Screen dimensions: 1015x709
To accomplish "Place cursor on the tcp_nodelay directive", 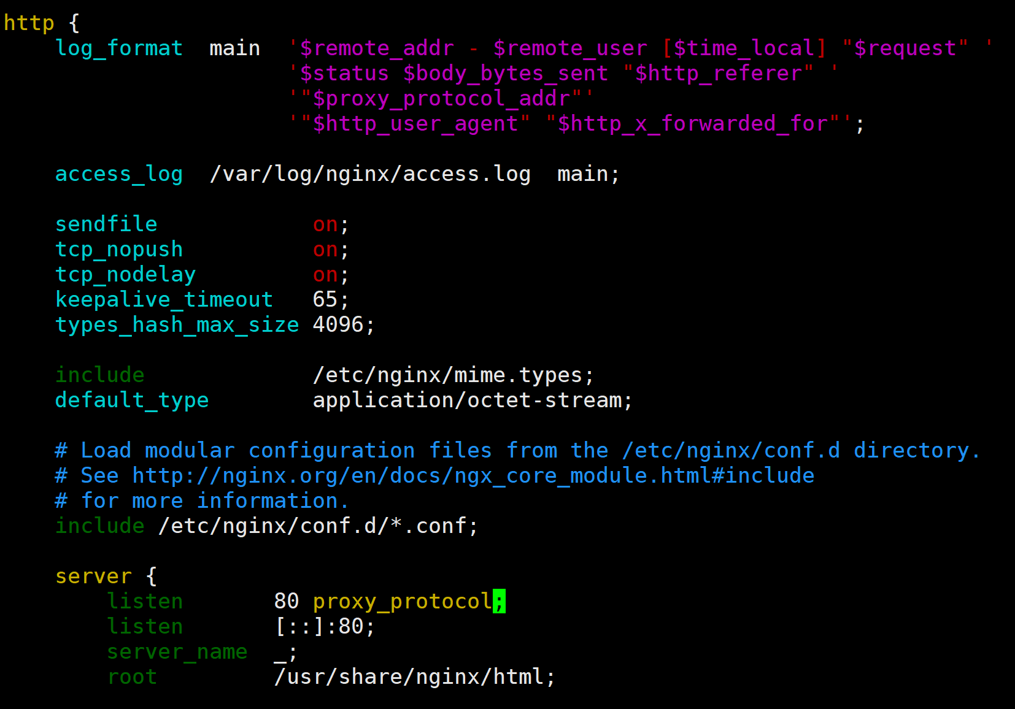I will [x=125, y=275].
